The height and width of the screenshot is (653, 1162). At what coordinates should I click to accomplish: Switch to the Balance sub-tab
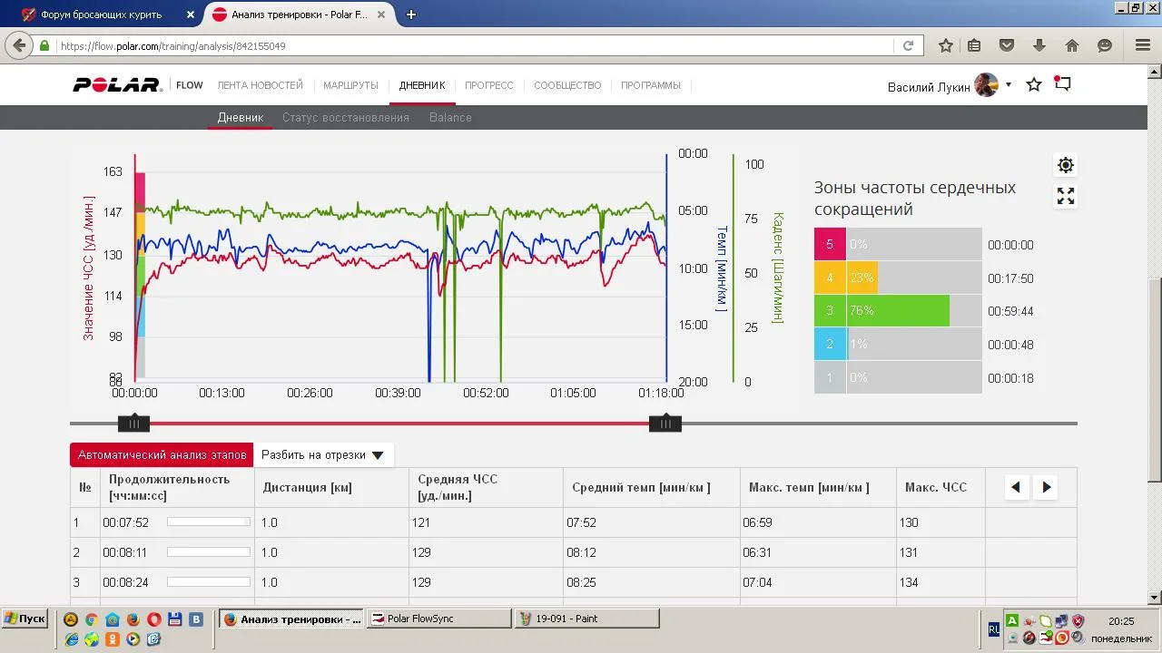click(450, 117)
